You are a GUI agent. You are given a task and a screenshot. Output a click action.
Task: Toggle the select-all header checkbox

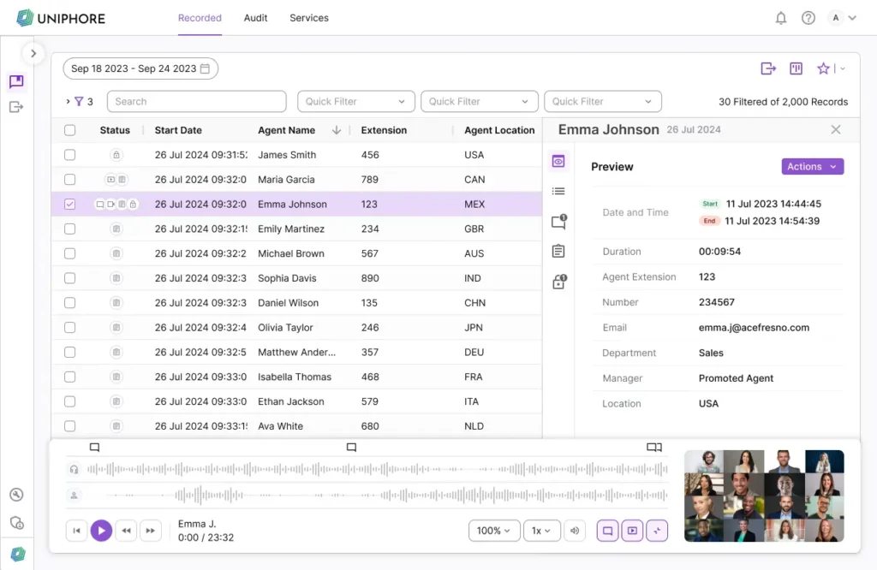tap(70, 130)
